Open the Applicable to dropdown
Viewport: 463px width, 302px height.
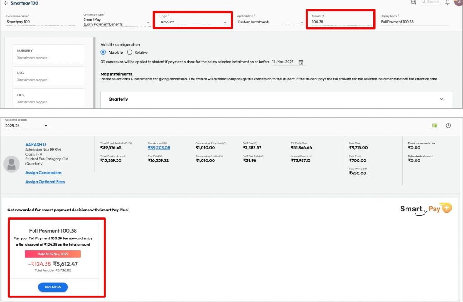270,22
